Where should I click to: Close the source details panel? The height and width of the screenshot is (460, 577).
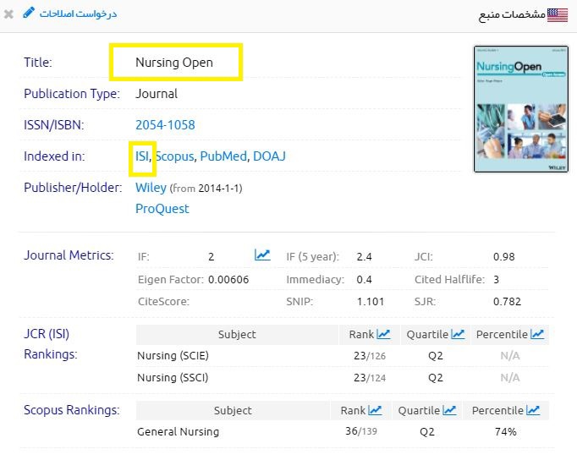tap(8, 14)
